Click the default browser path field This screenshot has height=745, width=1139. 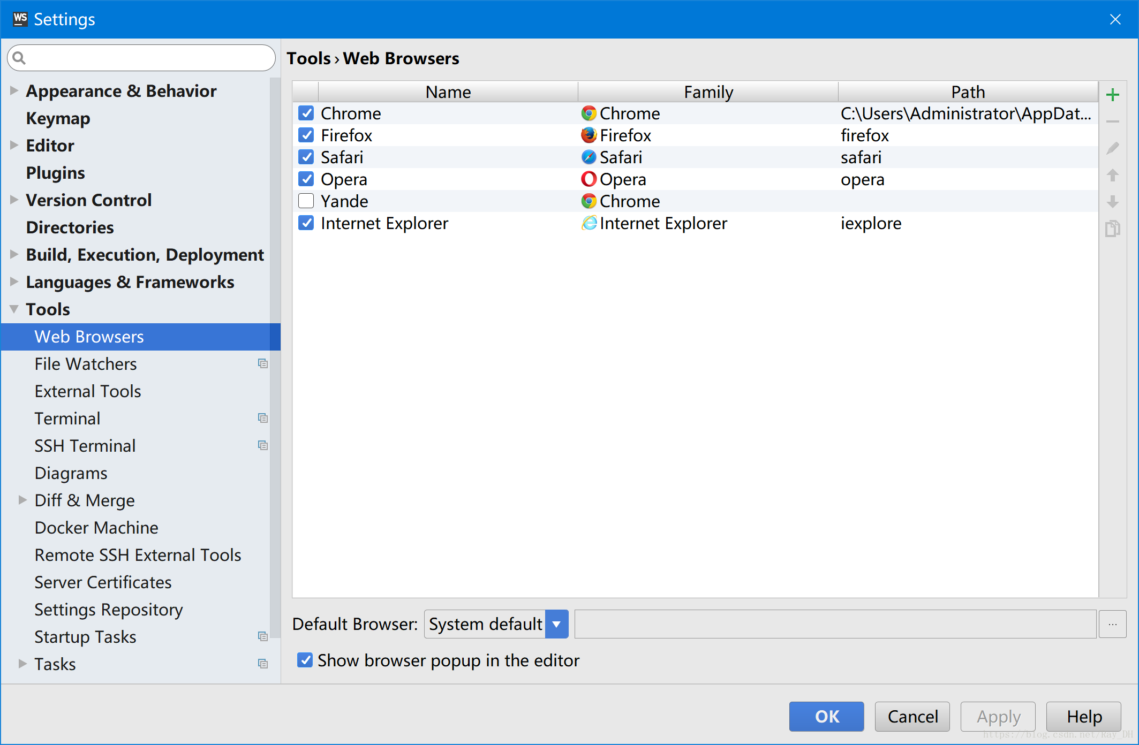pyautogui.click(x=835, y=624)
